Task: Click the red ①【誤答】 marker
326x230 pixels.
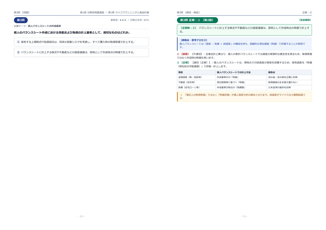Action: pos(183,54)
